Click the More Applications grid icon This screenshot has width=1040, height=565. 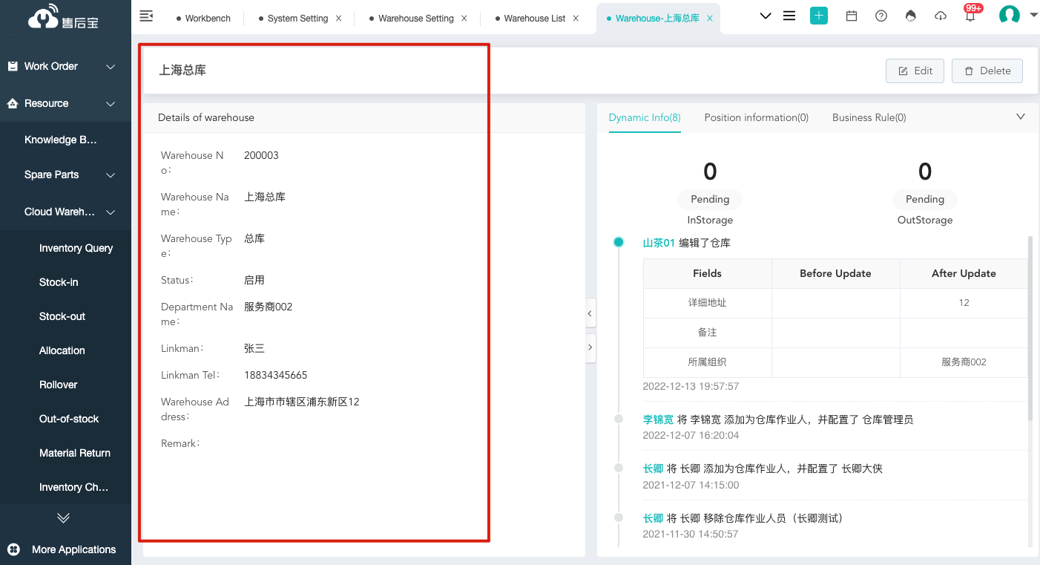pos(13,549)
